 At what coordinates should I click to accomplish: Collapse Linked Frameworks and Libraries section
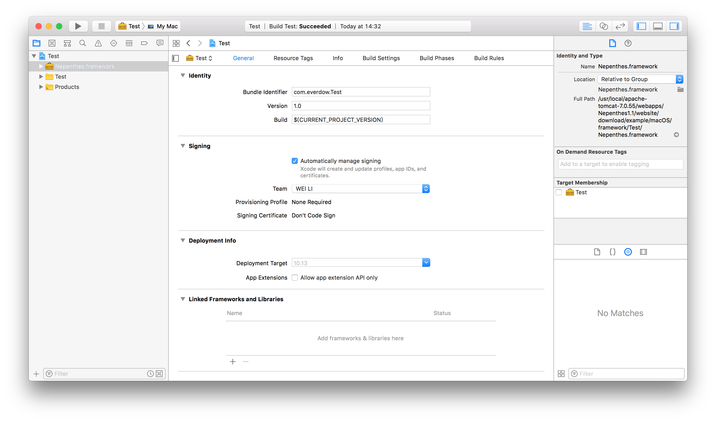pos(183,299)
